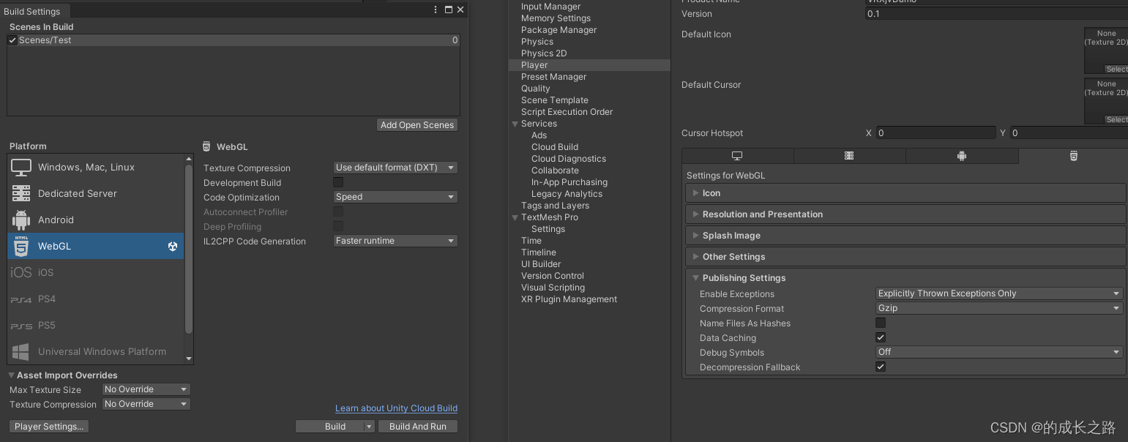Click Add Open Scenes button
1128x442 pixels.
pyautogui.click(x=417, y=125)
